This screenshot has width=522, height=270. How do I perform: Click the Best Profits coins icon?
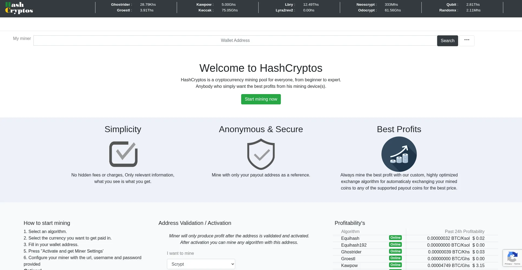(399, 154)
